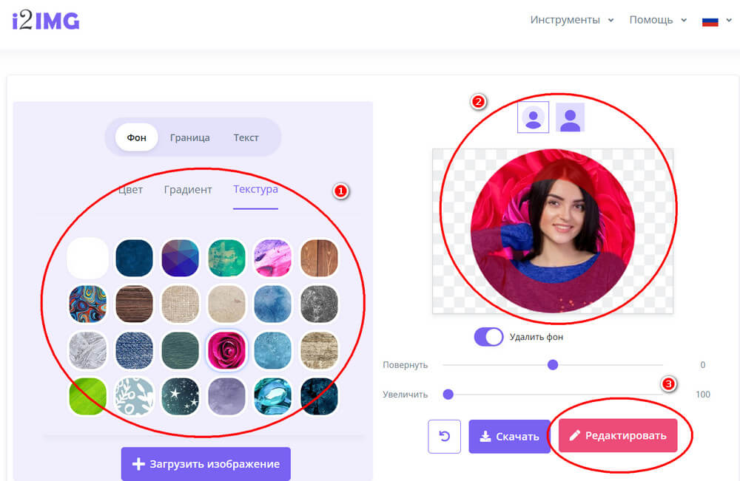740x481 pixels.
Task: Choose the turquoise gemstone texture
Action: tap(273, 397)
